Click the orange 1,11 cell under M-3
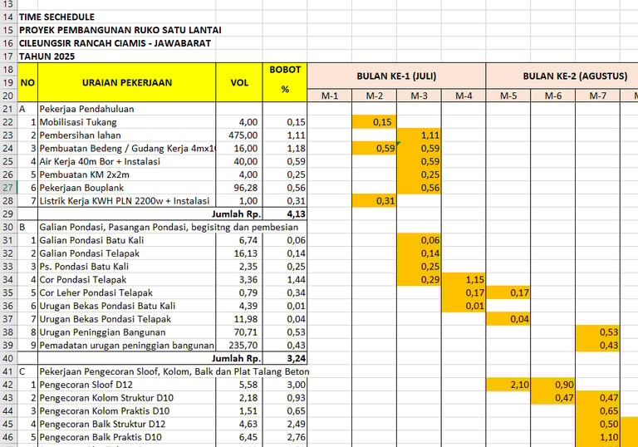Screen dimensions: 638x447 coord(419,135)
